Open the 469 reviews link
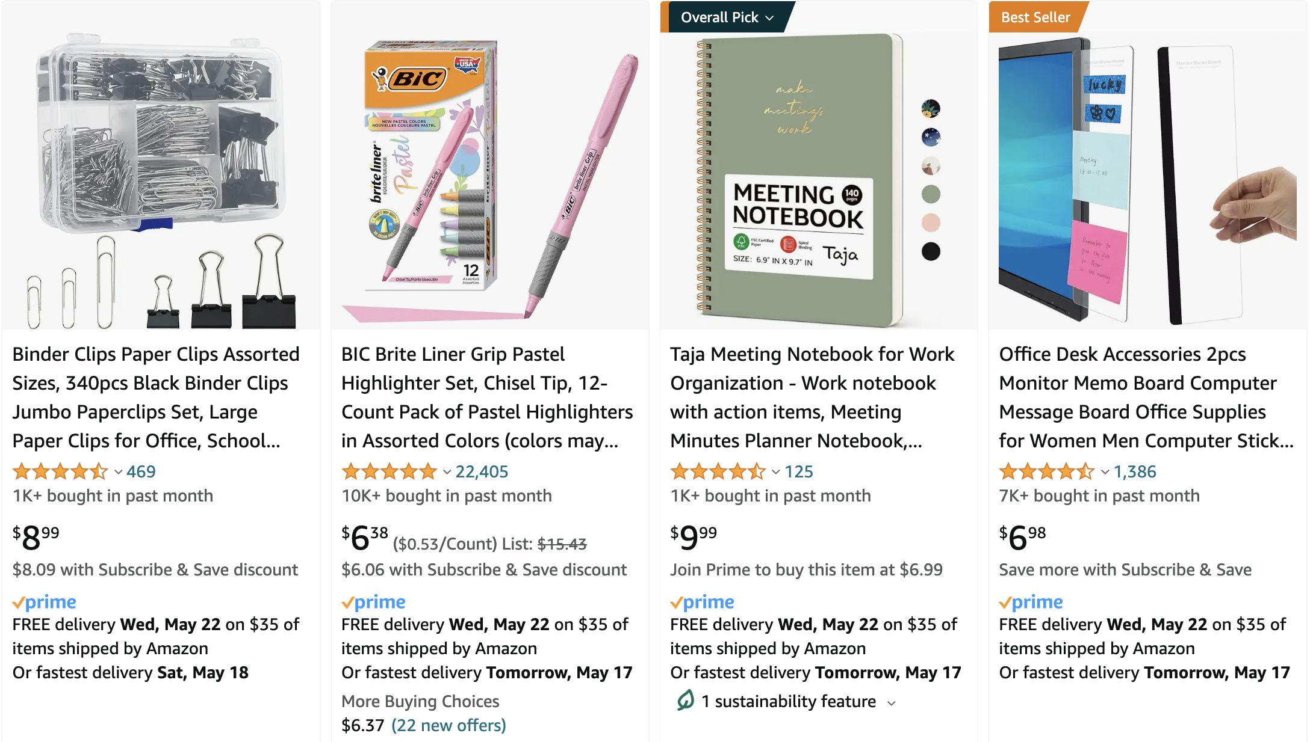This screenshot has height=742, width=1310. [x=140, y=471]
